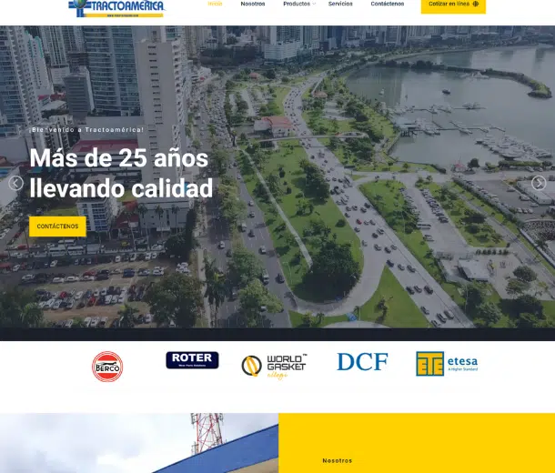Image resolution: width=555 pixels, height=473 pixels.
Task: Click the yellow CONTÁCTENOS hero button
Action: [x=57, y=226]
